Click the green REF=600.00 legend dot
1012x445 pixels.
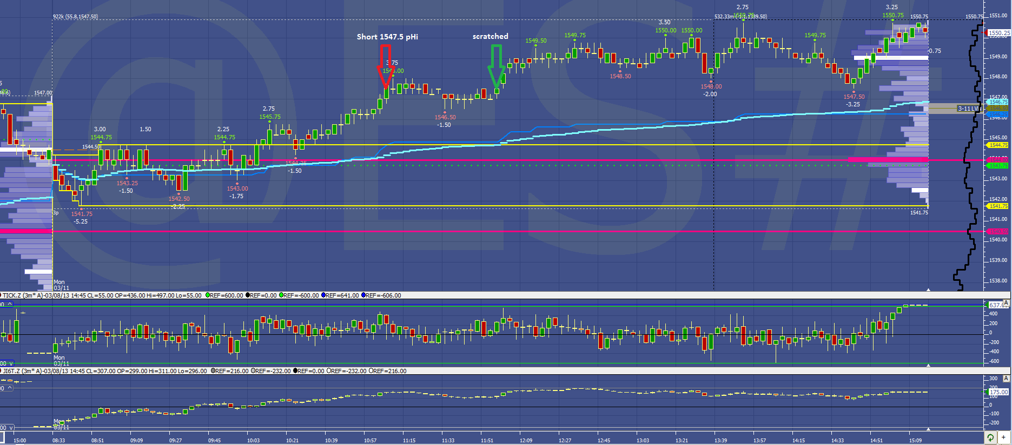[x=208, y=295]
